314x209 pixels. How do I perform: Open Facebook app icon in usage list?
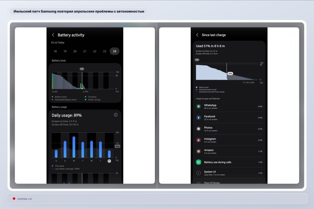click(199, 118)
